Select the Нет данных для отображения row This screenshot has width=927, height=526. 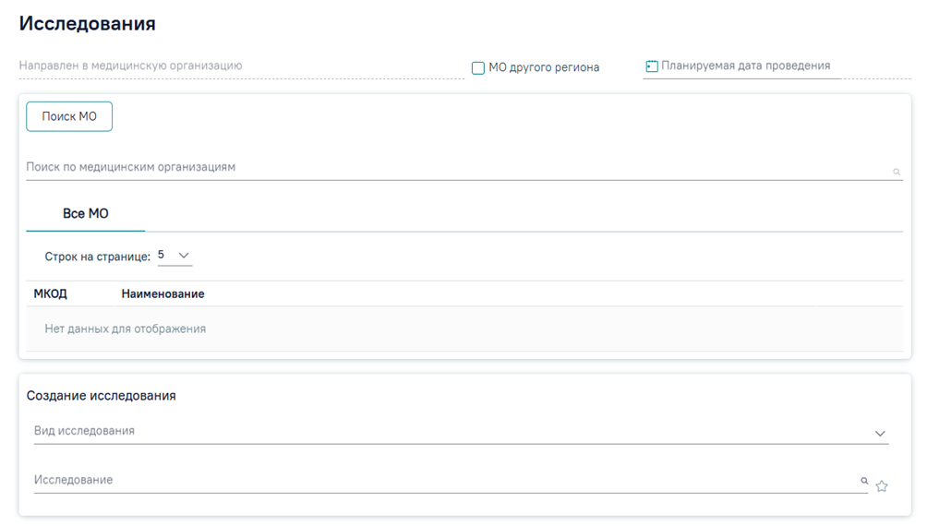464,329
